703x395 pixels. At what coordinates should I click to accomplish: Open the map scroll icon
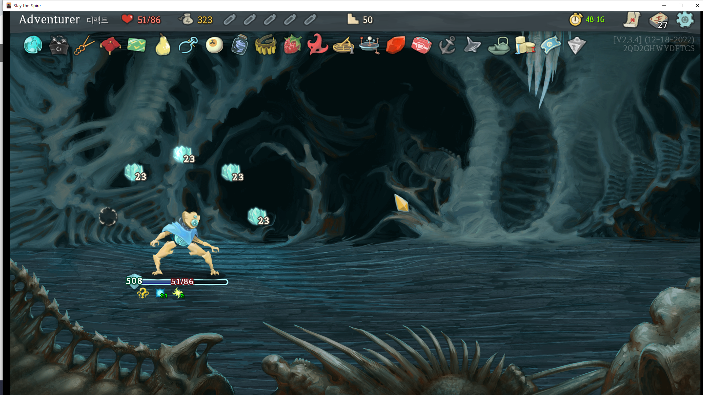coord(632,20)
